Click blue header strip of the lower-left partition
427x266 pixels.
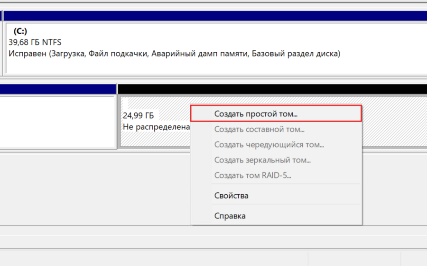57,89
